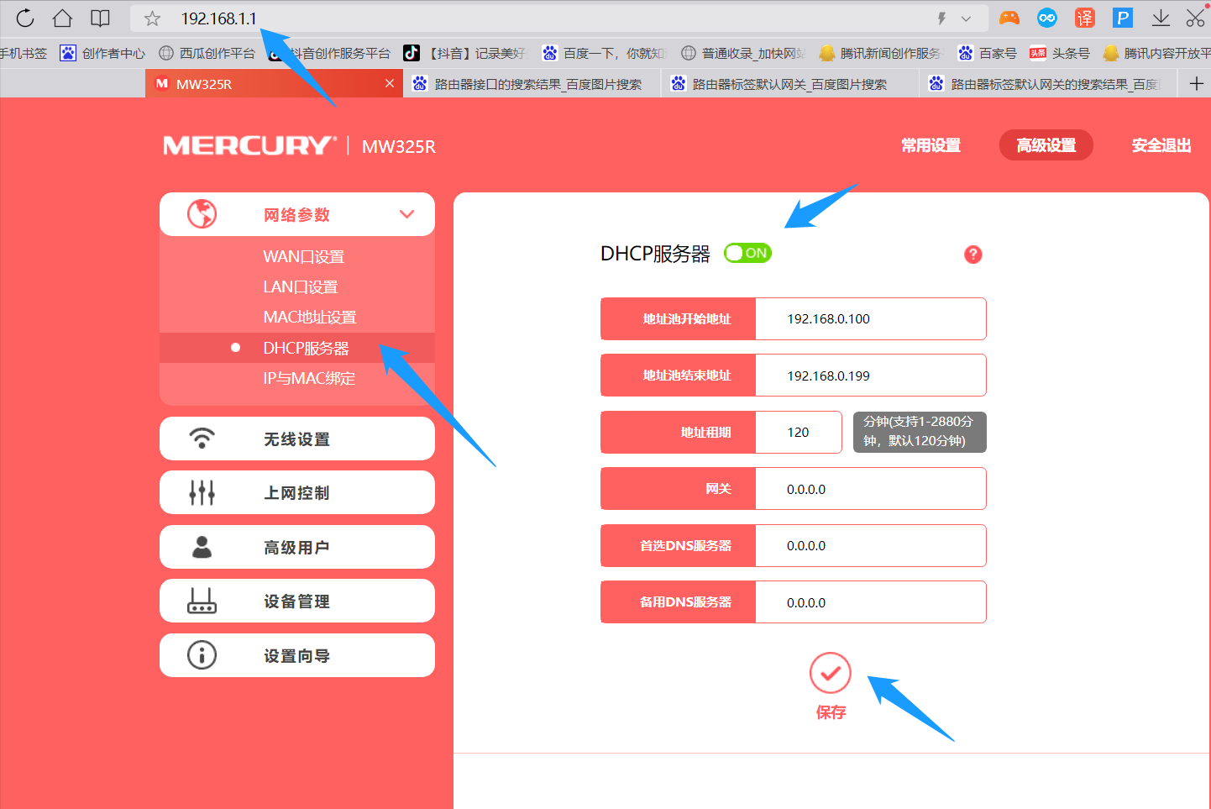The height and width of the screenshot is (809, 1211).
Task: Edit the 地址租期 field showing 120
Action: pyautogui.click(x=799, y=432)
